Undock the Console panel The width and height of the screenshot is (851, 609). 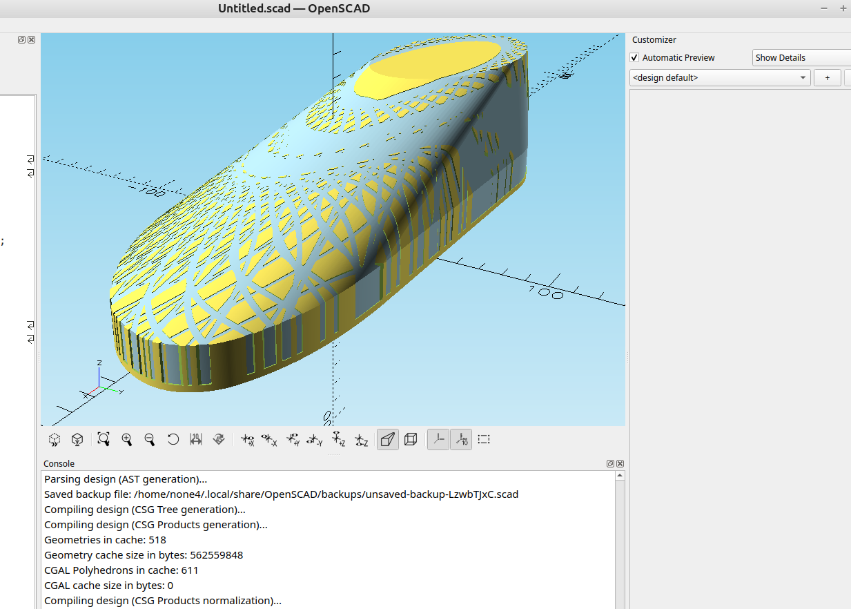pos(609,463)
